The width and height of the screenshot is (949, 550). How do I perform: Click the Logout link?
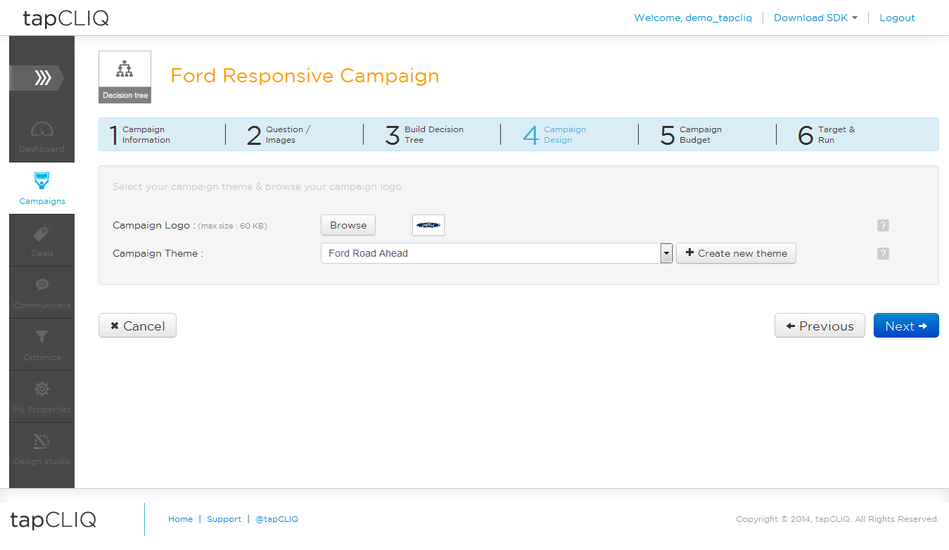(897, 18)
